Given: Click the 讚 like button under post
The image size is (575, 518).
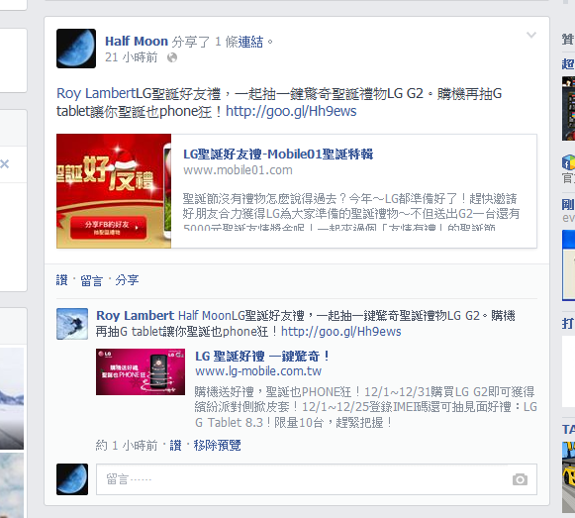Looking at the screenshot, I should coord(62,280).
